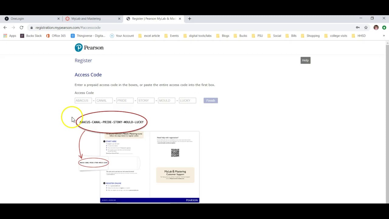This screenshot has width=389, height=219.
Task: Open the Bills bookmark folder
Action: click(x=291, y=36)
